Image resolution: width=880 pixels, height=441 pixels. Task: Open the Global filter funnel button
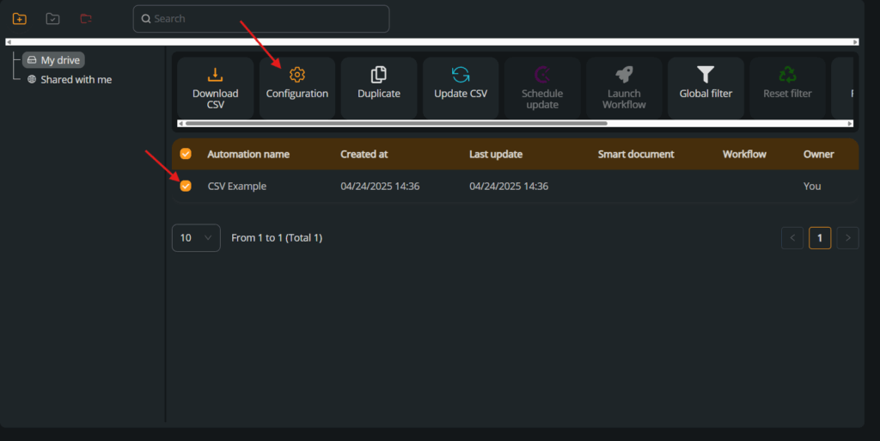[706, 88]
